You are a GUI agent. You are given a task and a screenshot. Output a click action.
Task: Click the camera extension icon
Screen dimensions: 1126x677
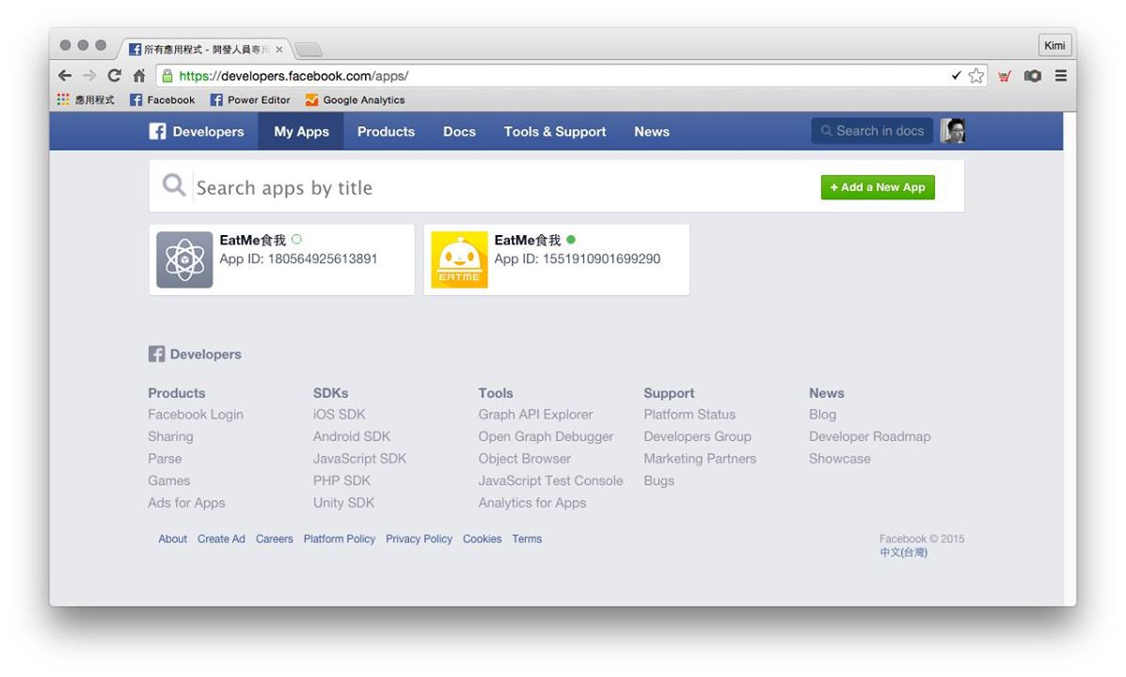point(1033,75)
